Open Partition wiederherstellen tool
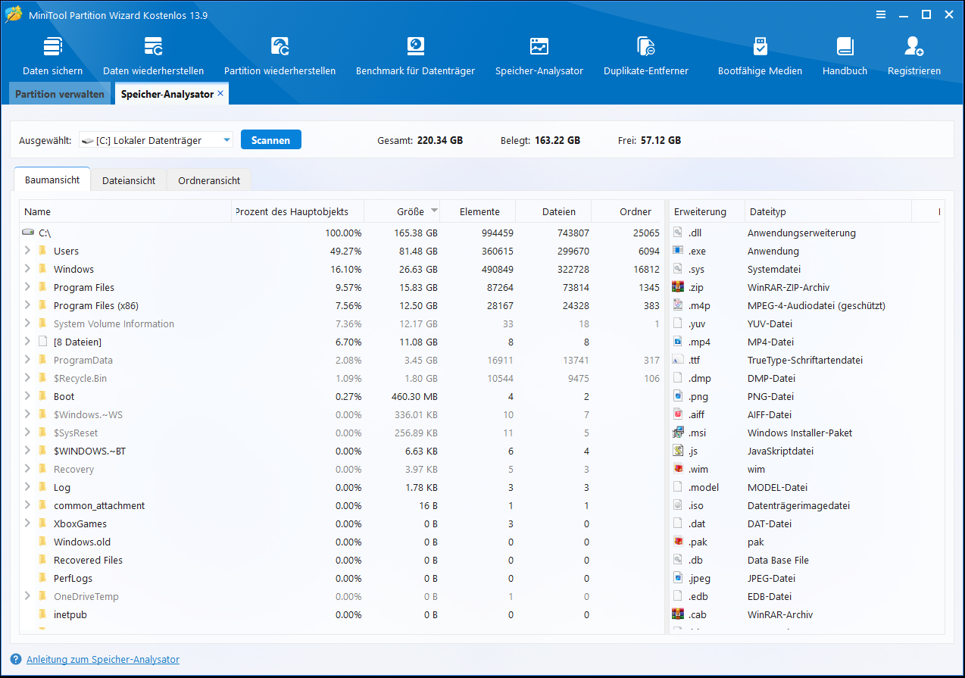 (280, 55)
